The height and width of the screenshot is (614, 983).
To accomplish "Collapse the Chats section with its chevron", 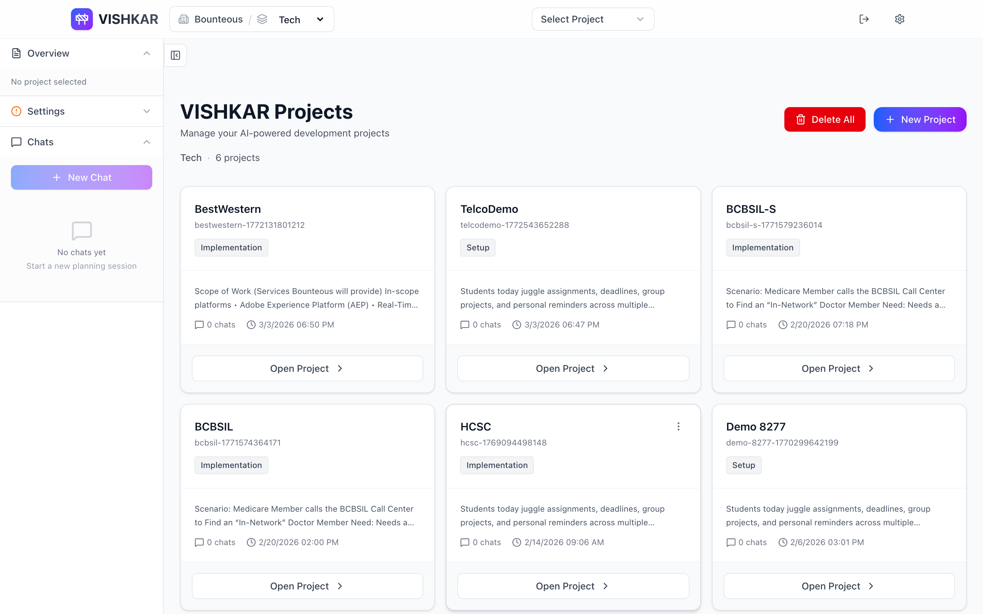I will coord(147,142).
